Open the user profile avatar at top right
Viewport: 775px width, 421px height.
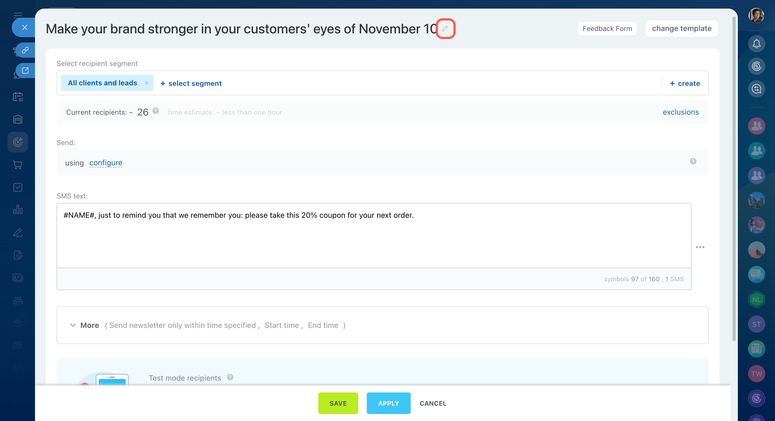tap(756, 16)
